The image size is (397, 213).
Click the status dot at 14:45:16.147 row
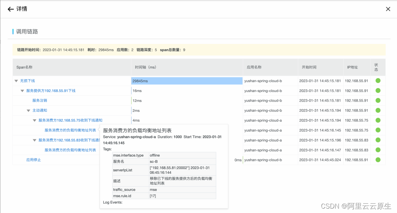coord(378,150)
